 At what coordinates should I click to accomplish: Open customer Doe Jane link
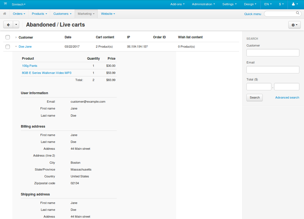pos(25,47)
